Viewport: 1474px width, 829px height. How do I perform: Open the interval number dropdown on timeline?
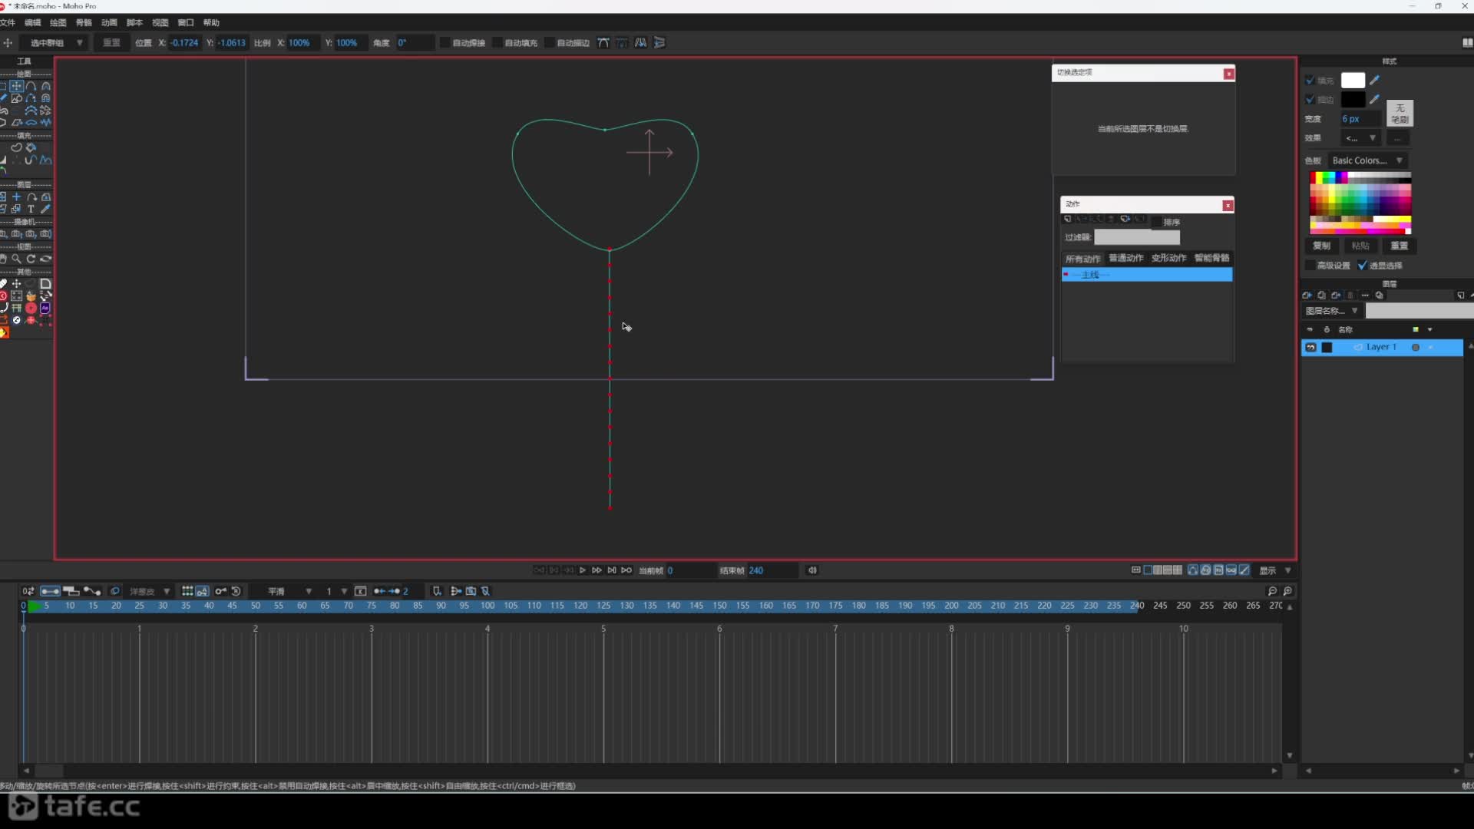(335, 591)
